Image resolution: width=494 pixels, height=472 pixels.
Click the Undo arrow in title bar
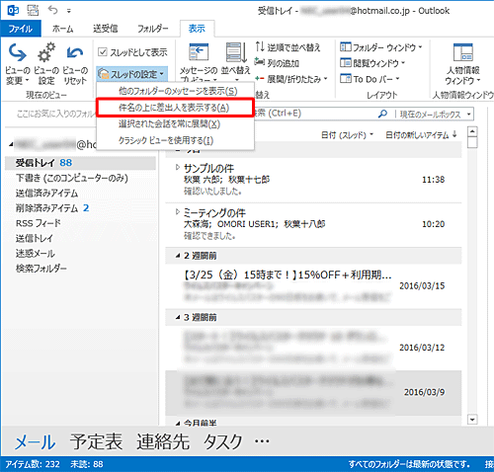pos(52,10)
